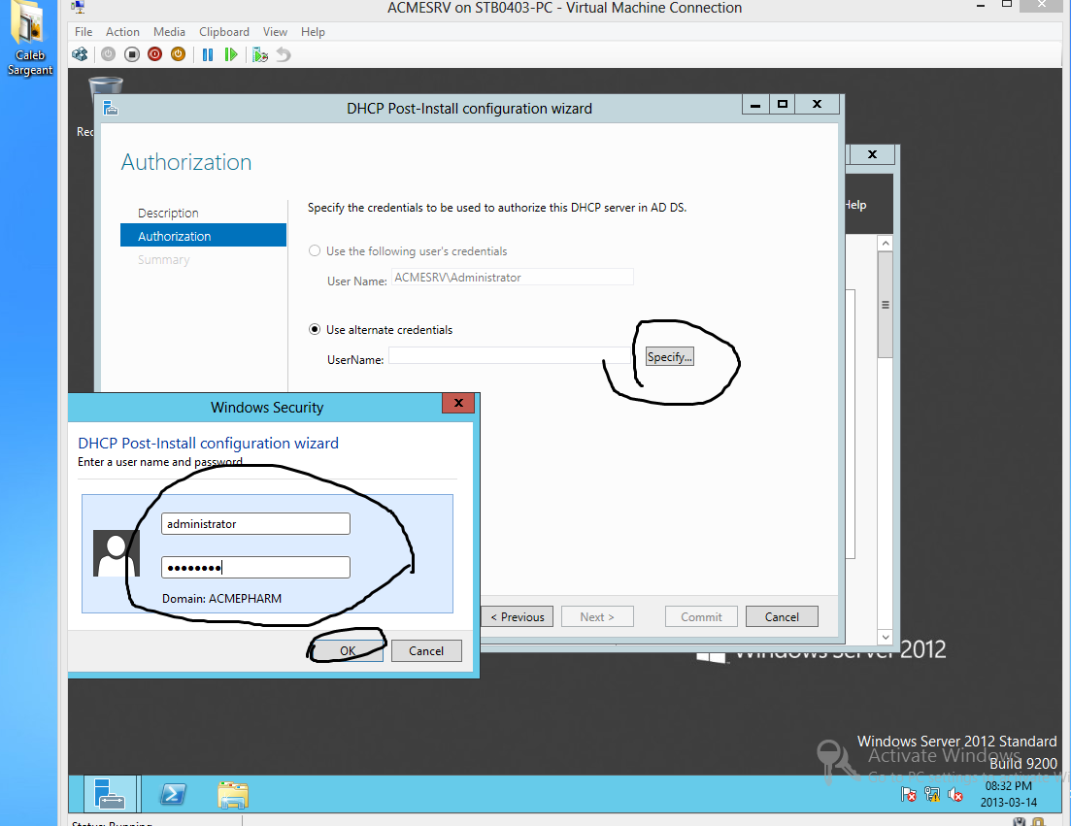
Task: Click the alternate credentials UserName field
Action: (510, 355)
